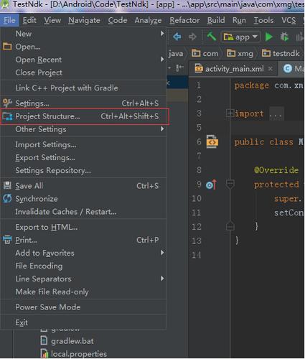Click the Back navigation arrow
This screenshot has height=359, width=305.
tap(177, 37)
